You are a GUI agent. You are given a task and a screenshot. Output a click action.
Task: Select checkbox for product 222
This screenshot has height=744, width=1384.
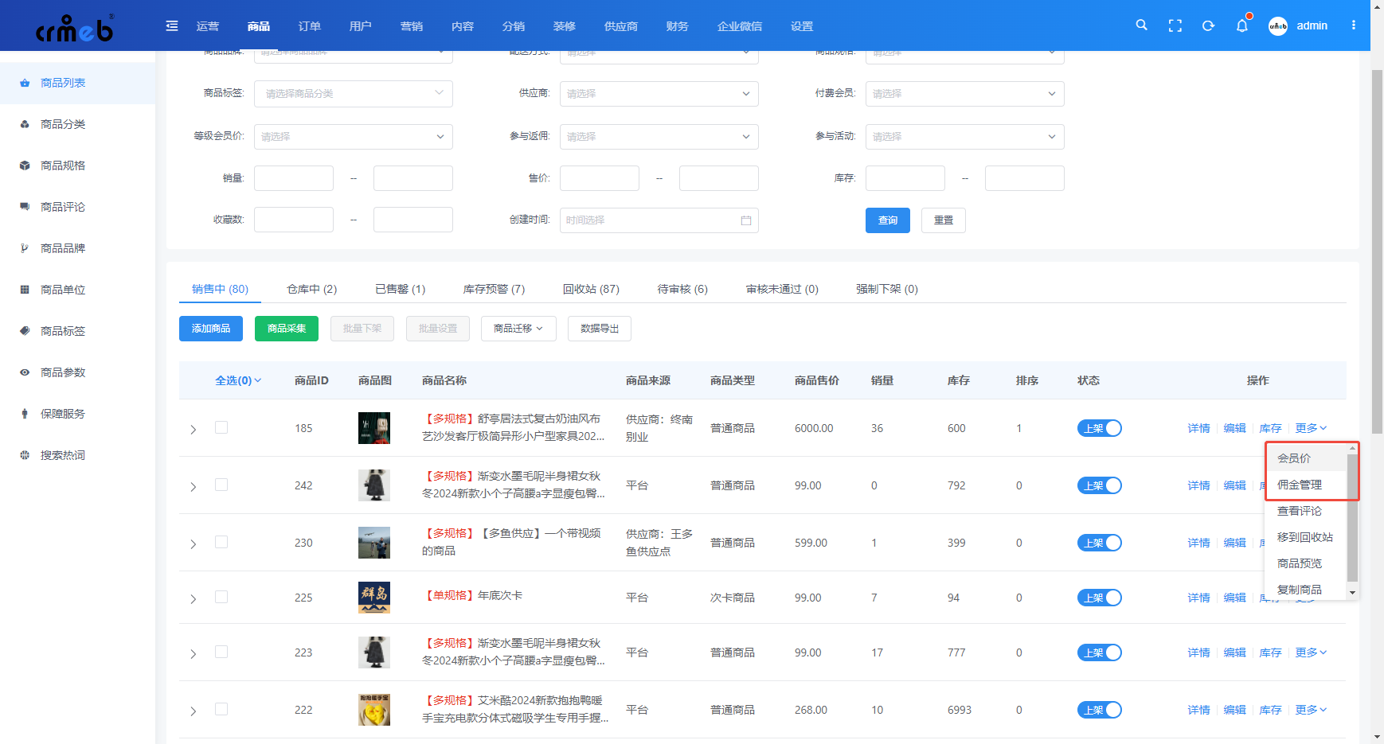point(221,709)
